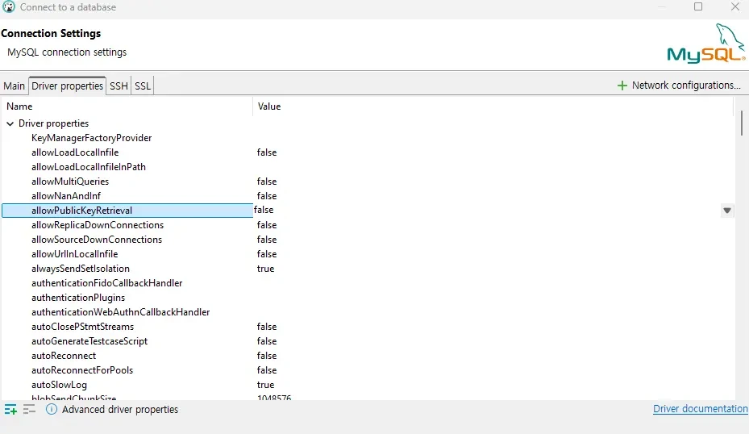Click the MySQL connection settings subtitle
The image size is (749, 434).
tap(67, 52)
